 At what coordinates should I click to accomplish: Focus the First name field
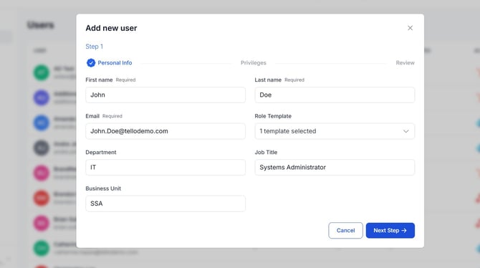[x=165, y=95]
